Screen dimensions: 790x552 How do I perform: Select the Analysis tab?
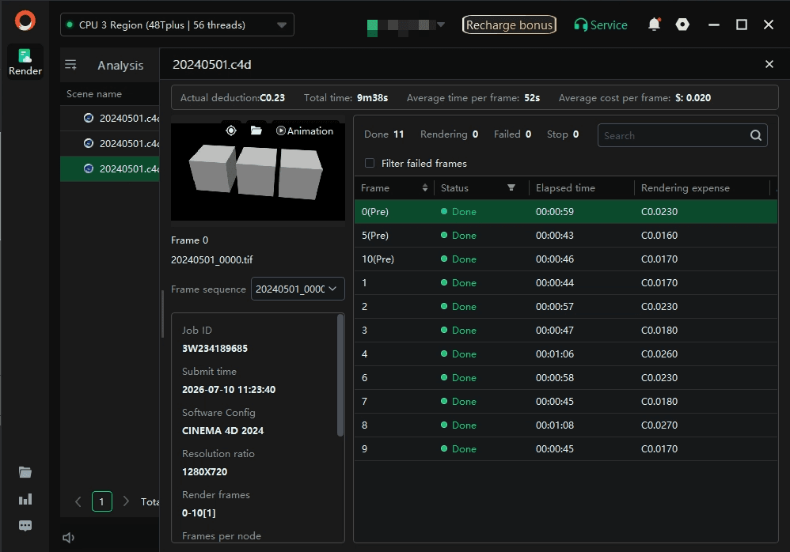(120, 66)
